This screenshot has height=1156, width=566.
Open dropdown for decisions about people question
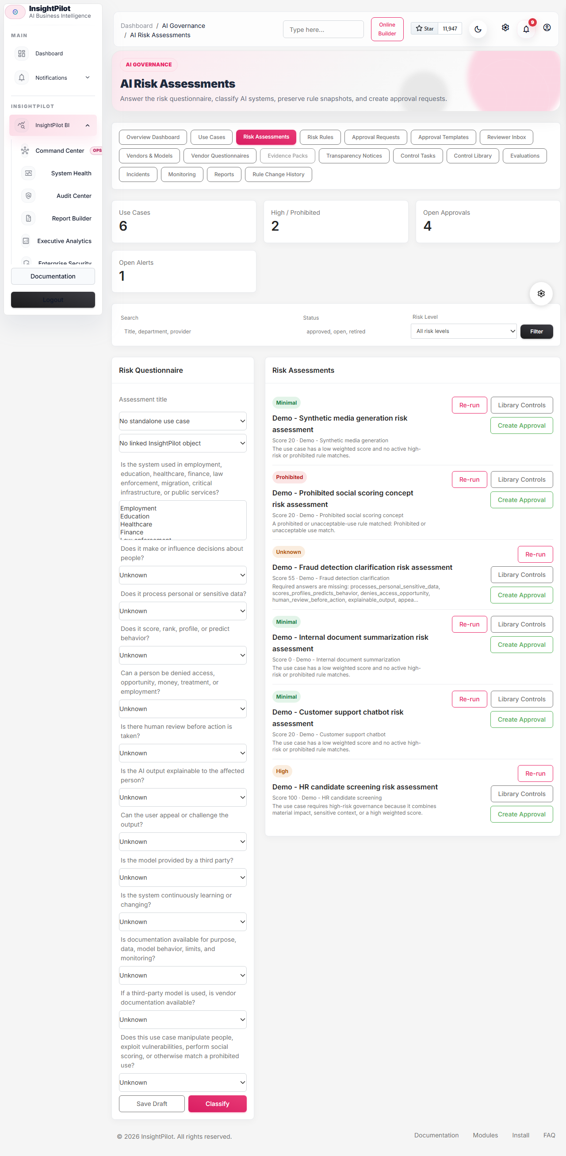tap(182, 575)
